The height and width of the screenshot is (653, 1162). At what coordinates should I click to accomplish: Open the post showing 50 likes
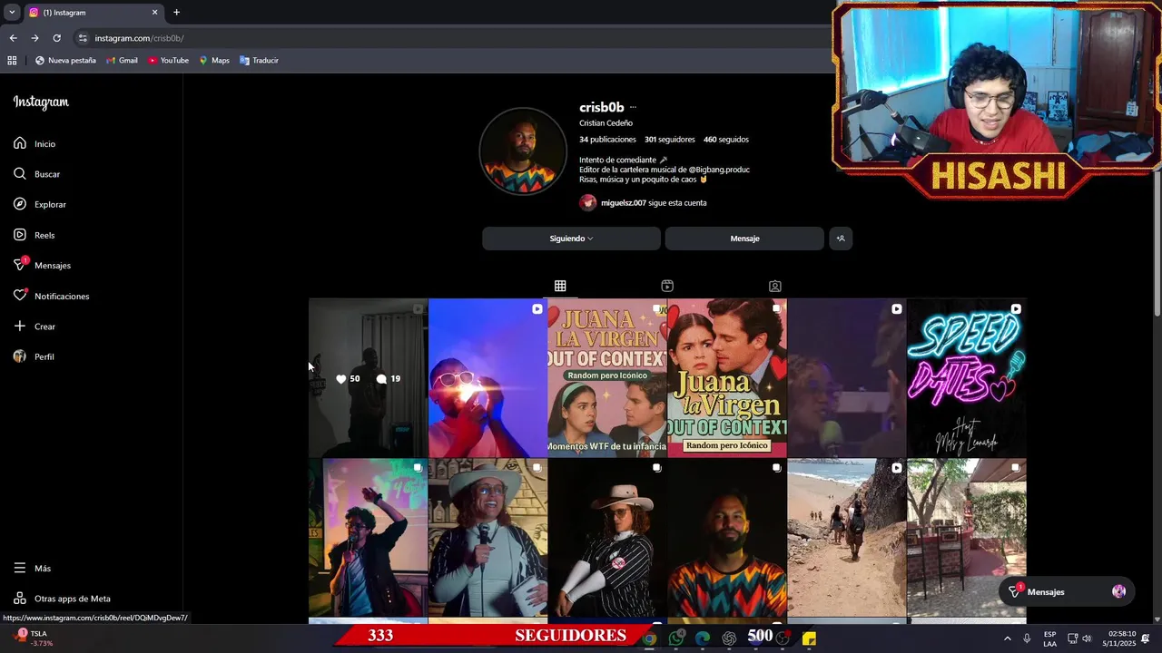(368, 378)
